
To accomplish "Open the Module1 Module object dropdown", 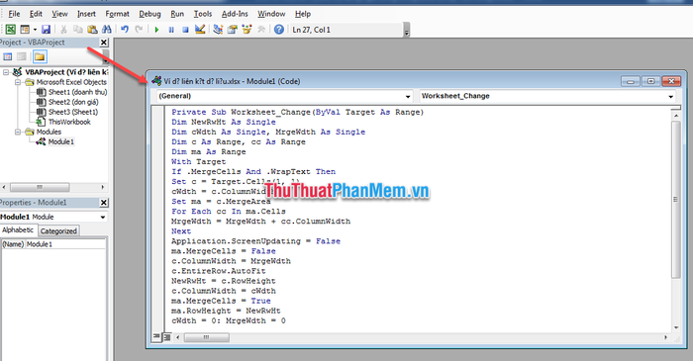I will point(103,218).
